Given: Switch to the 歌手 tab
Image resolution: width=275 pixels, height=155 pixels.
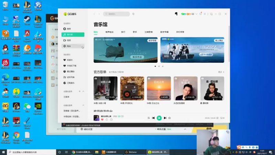Looking at the screenshot, I should point(135,32).
